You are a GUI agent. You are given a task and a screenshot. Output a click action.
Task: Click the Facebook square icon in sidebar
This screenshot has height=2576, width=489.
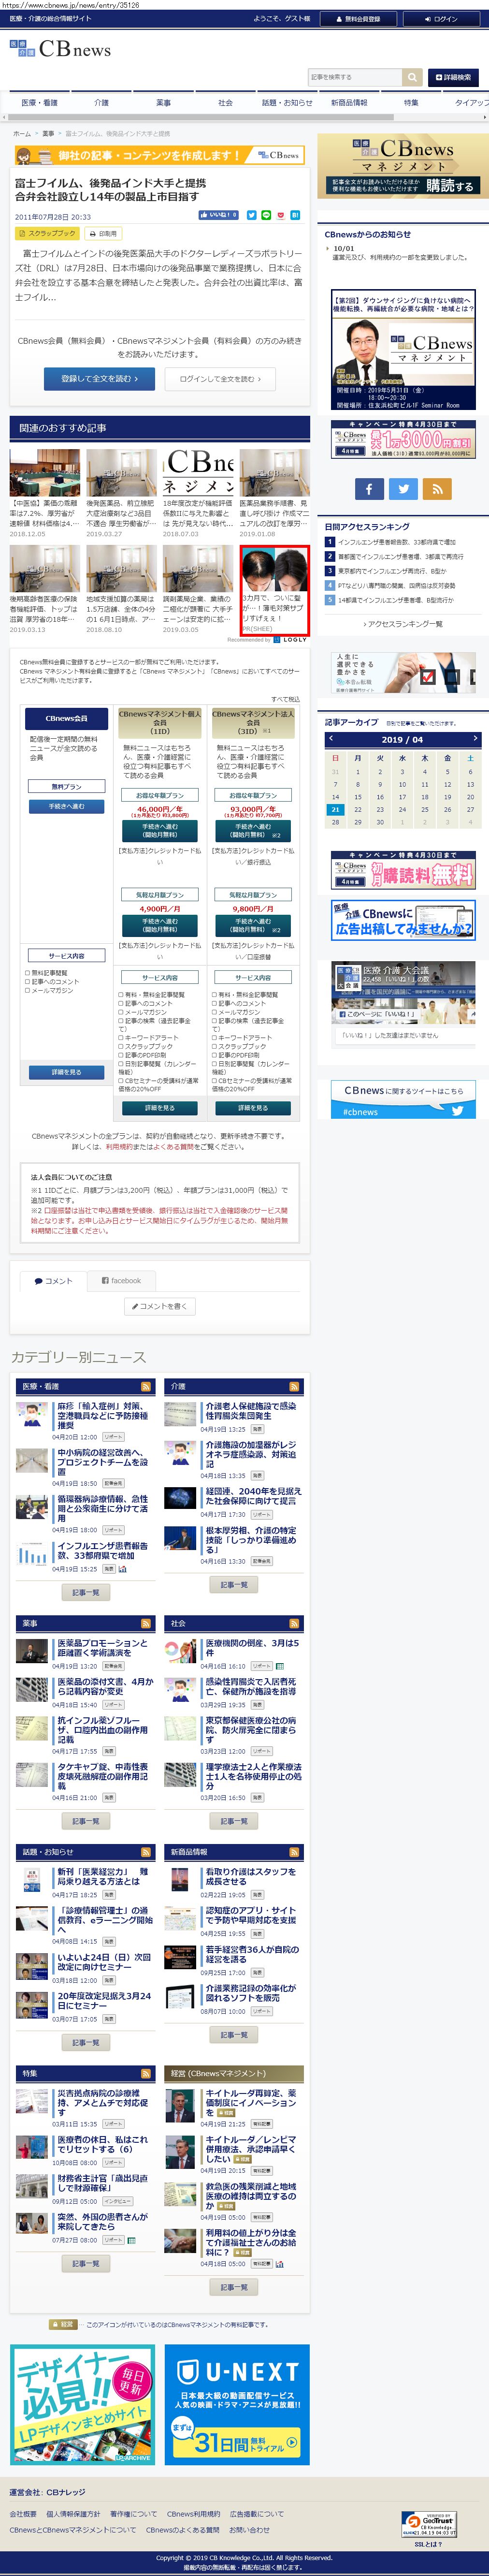(x=369, y=488)
